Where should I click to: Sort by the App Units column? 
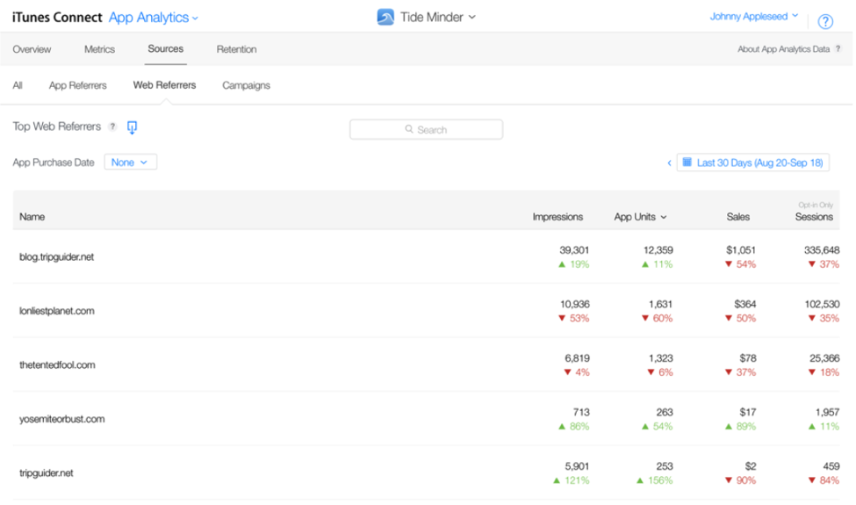pos(640,217)
